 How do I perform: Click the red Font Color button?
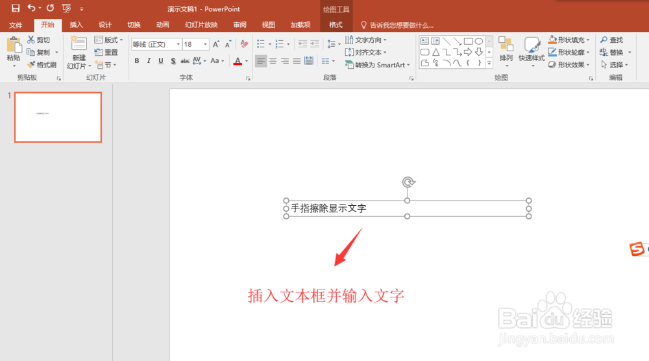click(238, 61)
